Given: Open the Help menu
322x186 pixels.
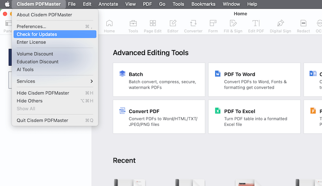Looking at the screenshot, I should [252, 4].
